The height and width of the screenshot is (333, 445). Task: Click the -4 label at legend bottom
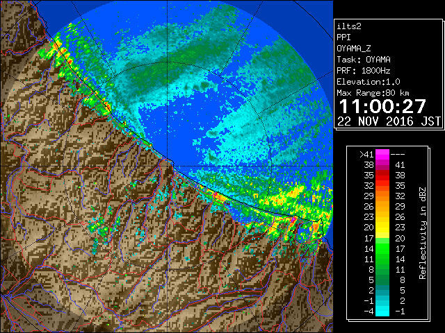point(369,311)
